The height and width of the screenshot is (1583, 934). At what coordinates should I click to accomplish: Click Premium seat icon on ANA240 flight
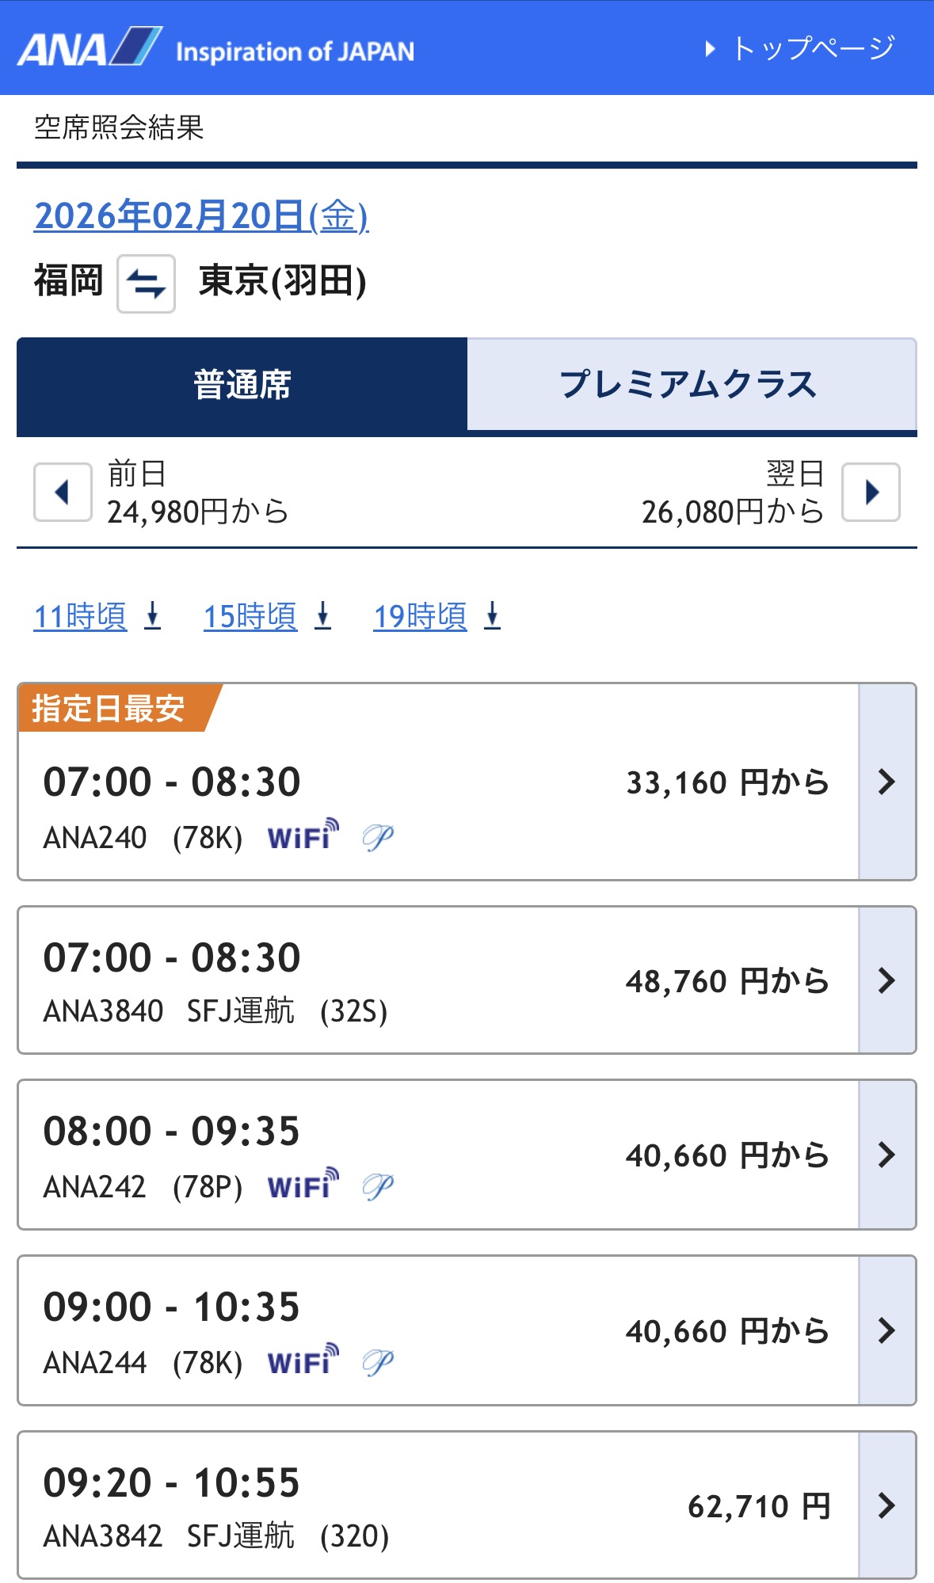[x=378, y=836]
